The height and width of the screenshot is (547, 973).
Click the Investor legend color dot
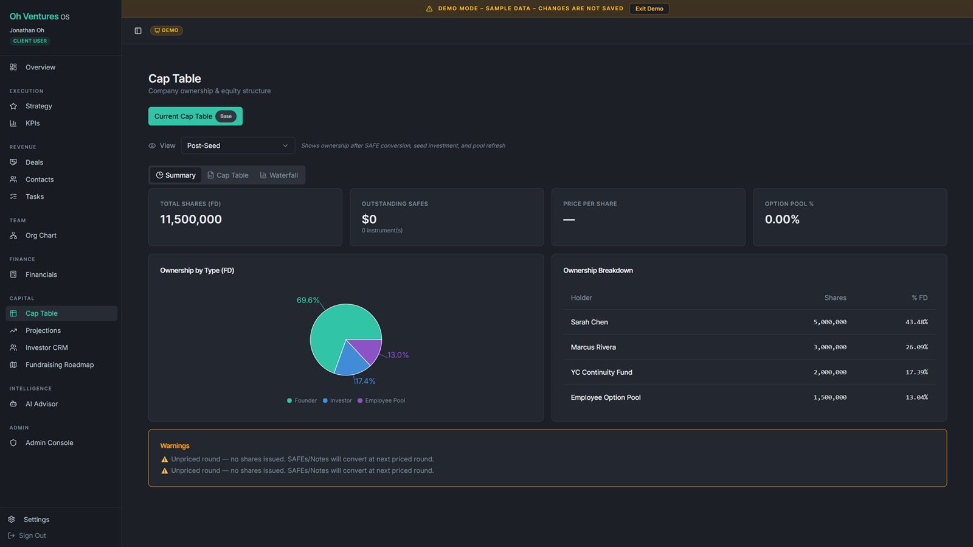point(325,400)
